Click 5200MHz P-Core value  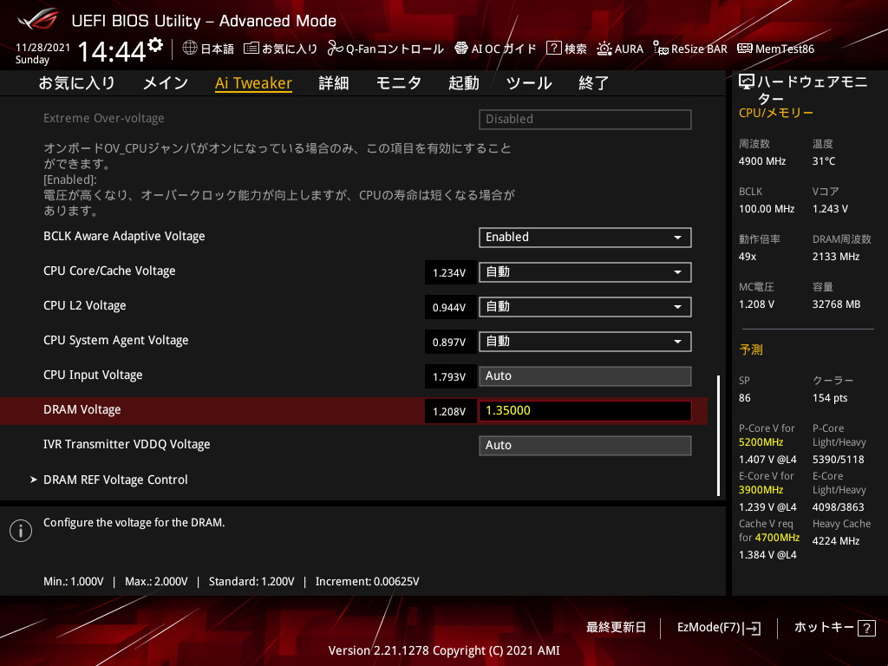coord(761,442)
